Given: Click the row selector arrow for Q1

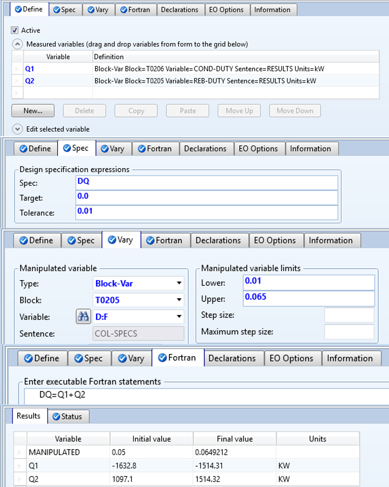Looking at the screenshot, I should [x=18, y=69].
